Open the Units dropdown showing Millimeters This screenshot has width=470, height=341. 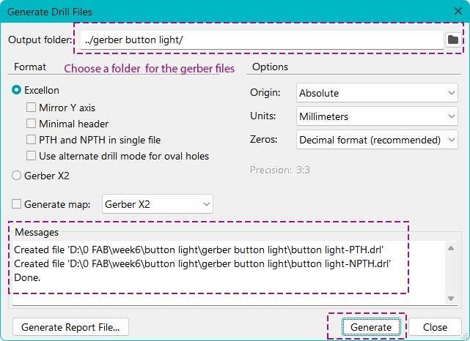click(377, 116)
